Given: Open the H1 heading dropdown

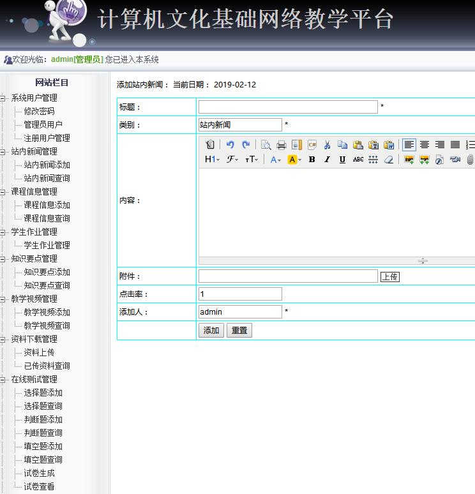Looking at the screenshot, I should [212, 160].
